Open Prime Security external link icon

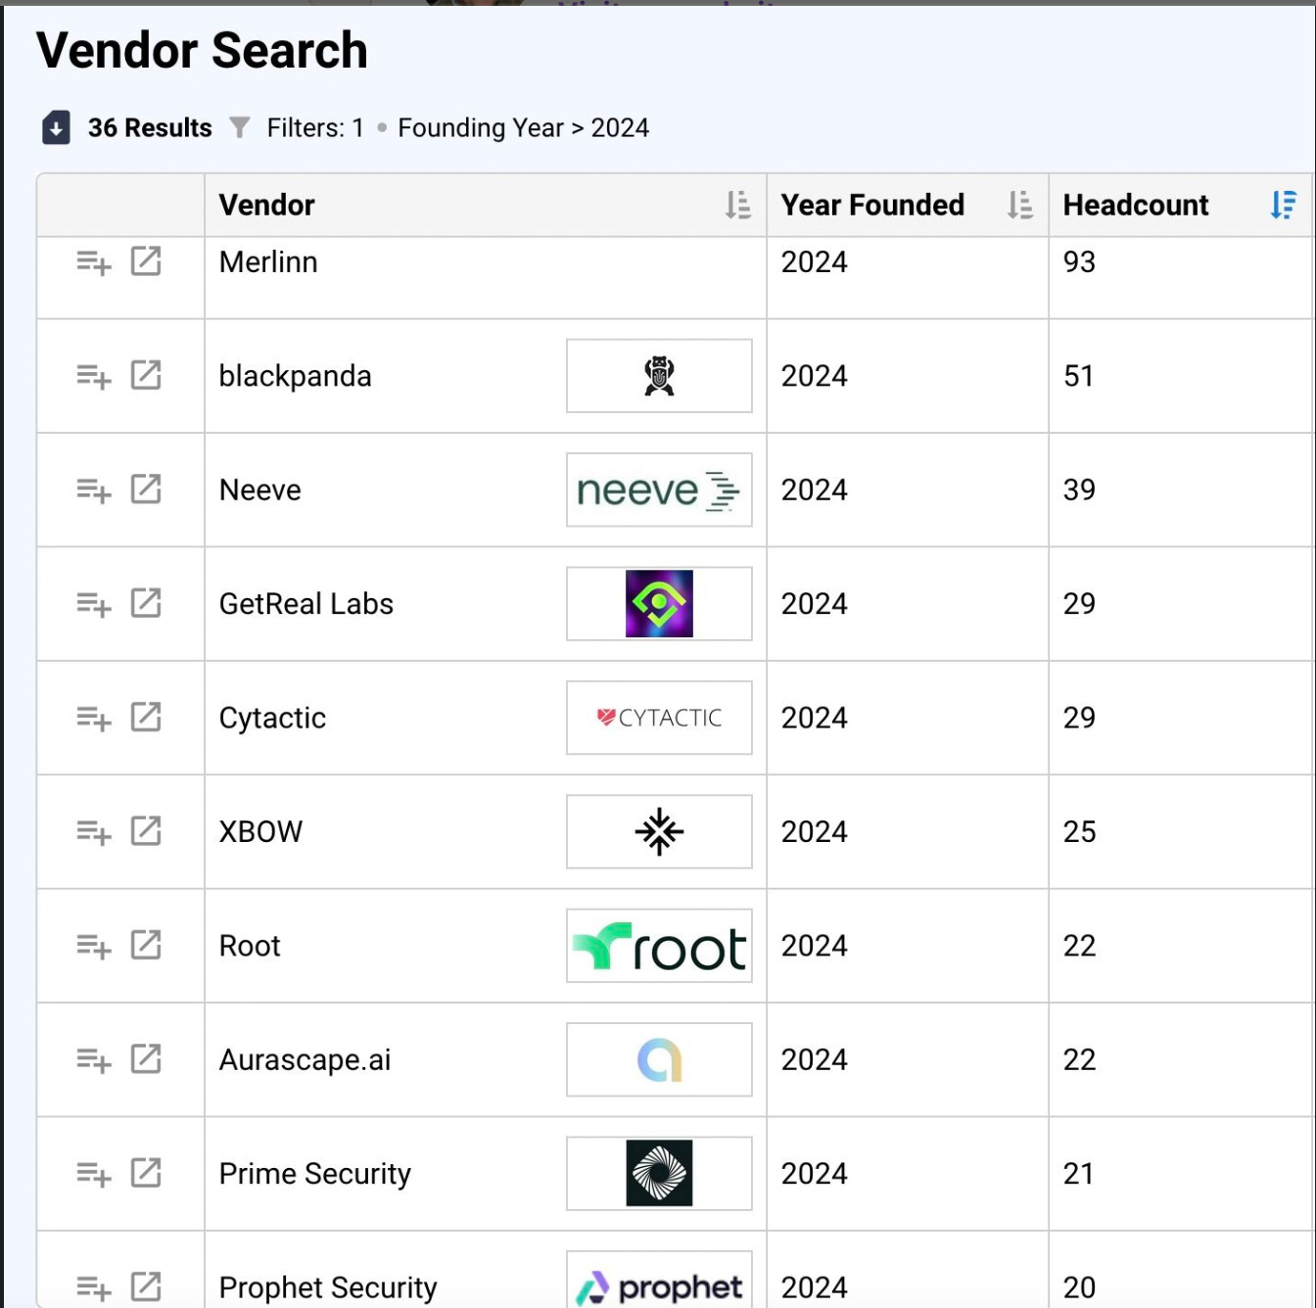pyautogui.click(x=146, y=1173)
